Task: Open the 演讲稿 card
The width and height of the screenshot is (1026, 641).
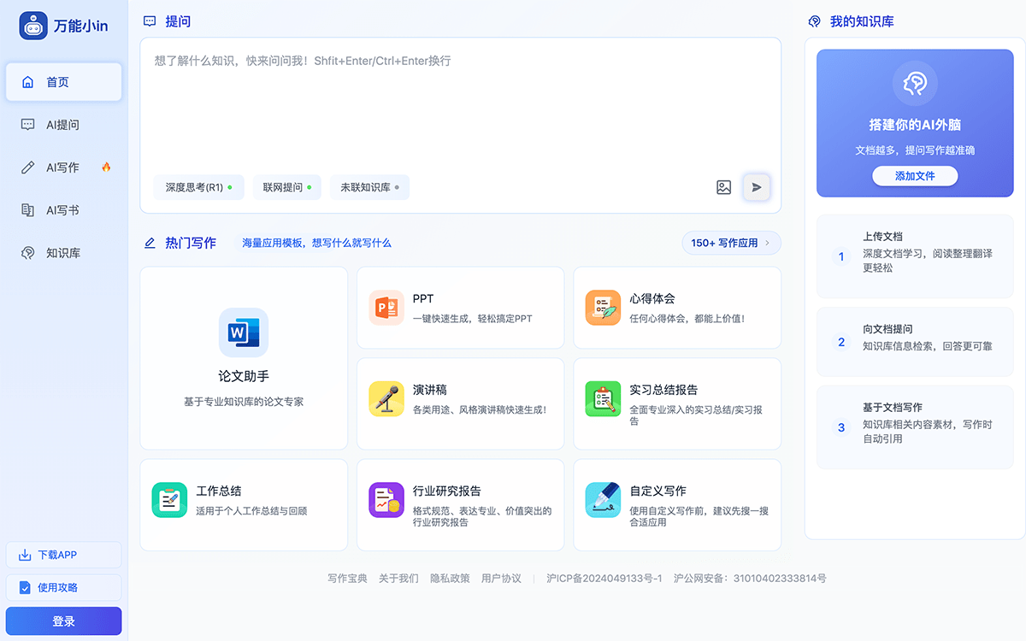Action: click(460, 403)
